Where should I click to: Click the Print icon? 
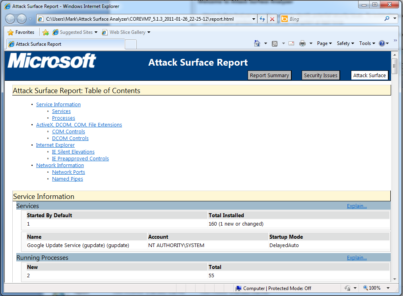tap(302, 43)
